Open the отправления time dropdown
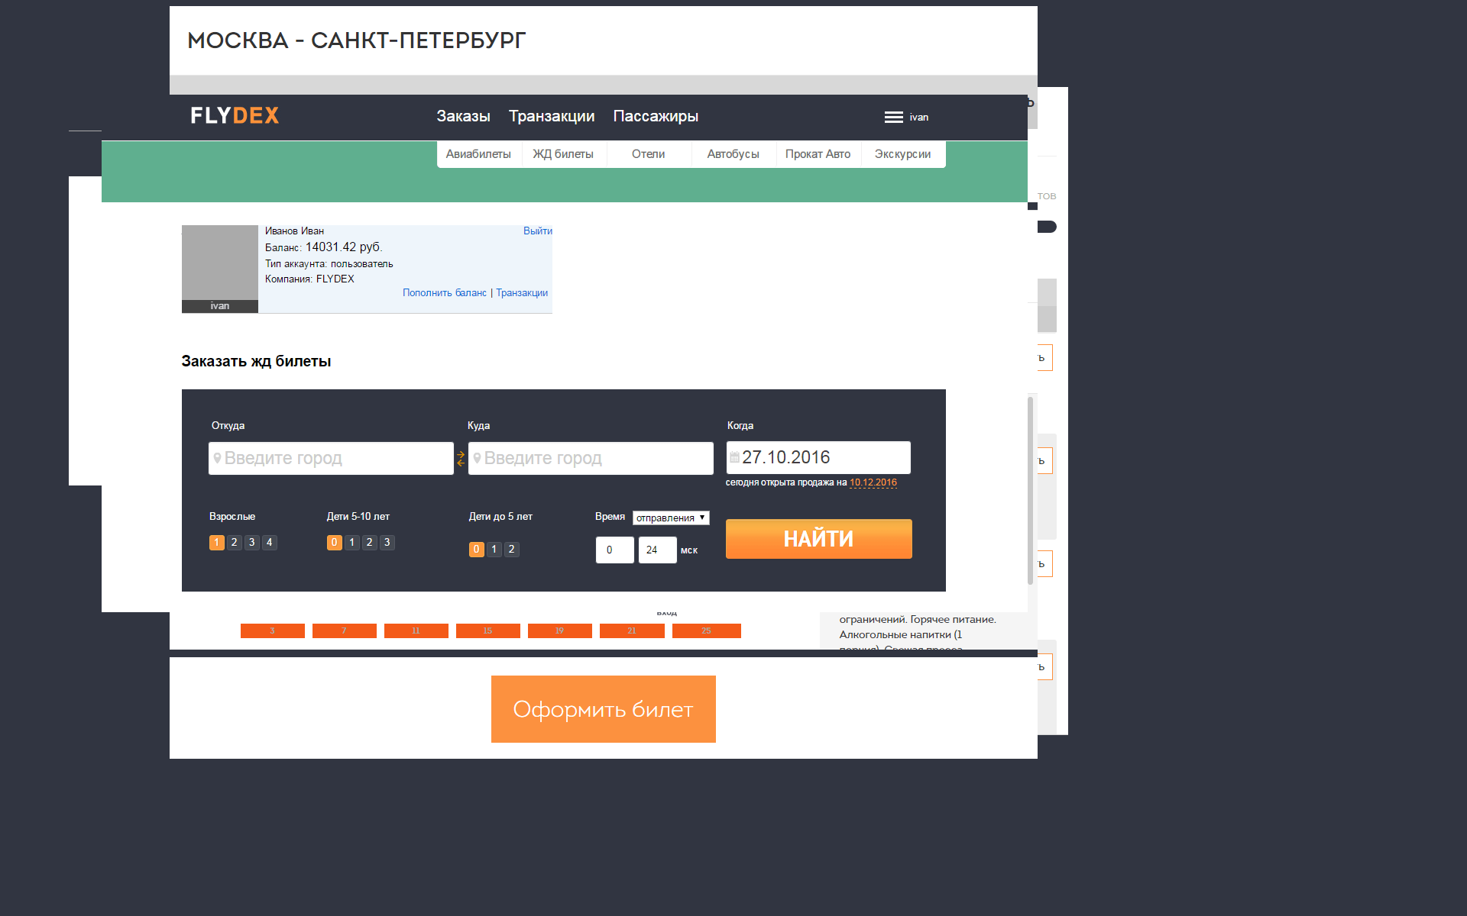Screen dimensions: 1467x916 coord(671,518)
